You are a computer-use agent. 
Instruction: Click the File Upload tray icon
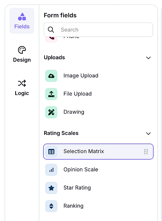51,94
